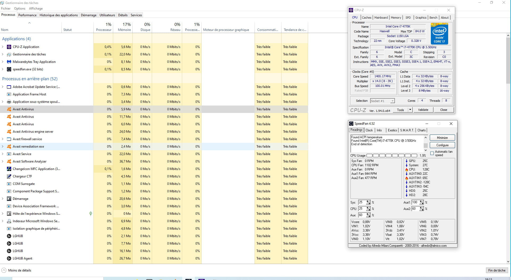Click the speedfan.exe process icon
Screen dimensions: 511x280
(x=9, y=69)
